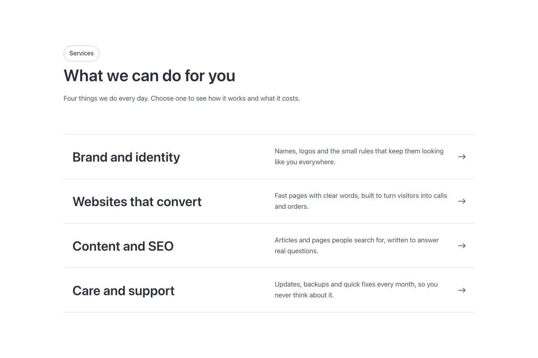Select the Content and SEO heading
The width and height of the screenshot is (538, 358).
[123, 246]
